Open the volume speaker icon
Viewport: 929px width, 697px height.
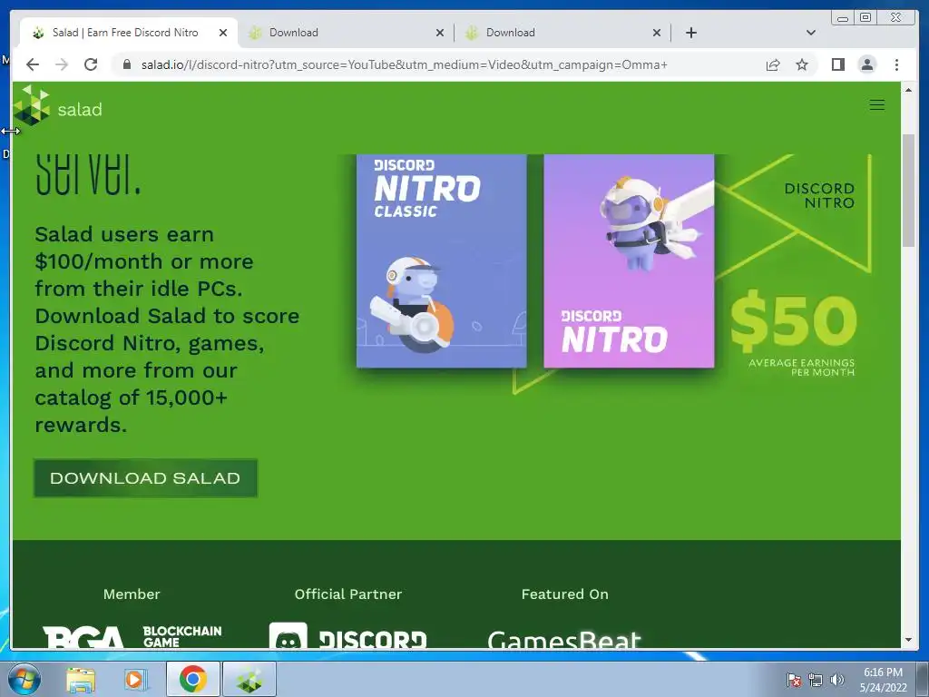pos(837,680)
